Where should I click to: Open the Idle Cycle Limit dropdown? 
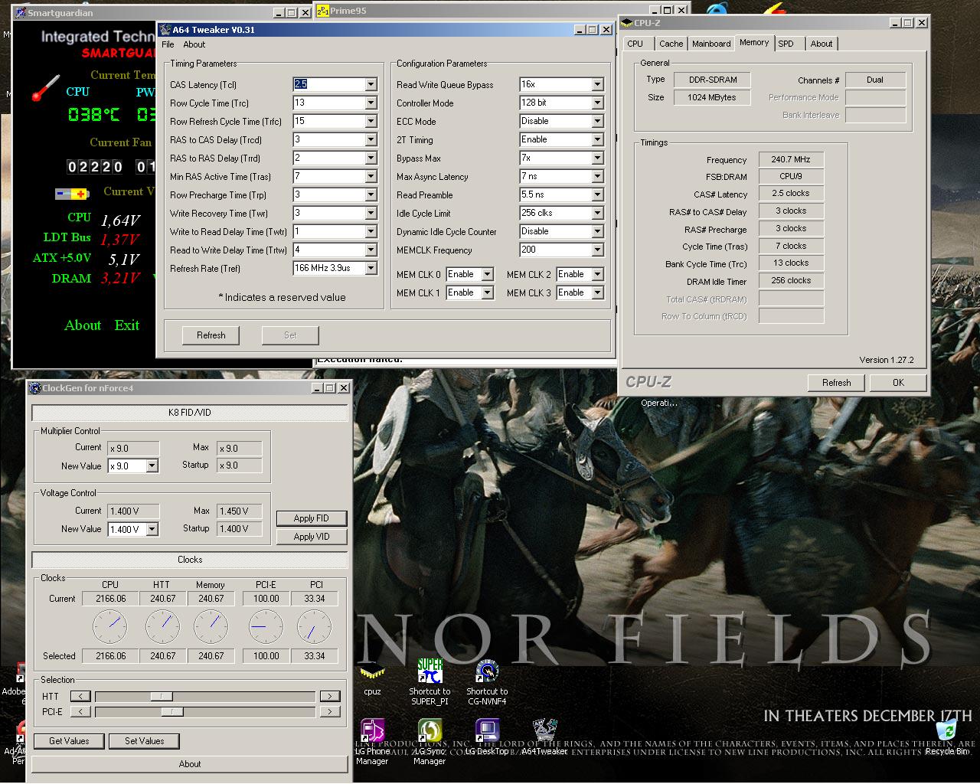pyautogui.click(x=597, y=213)
